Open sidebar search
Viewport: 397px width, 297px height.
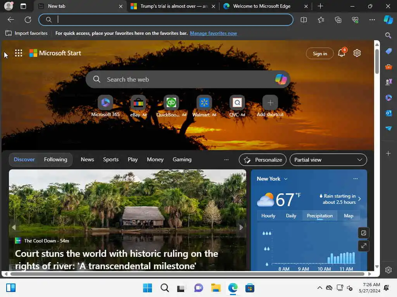click(388, 35)
